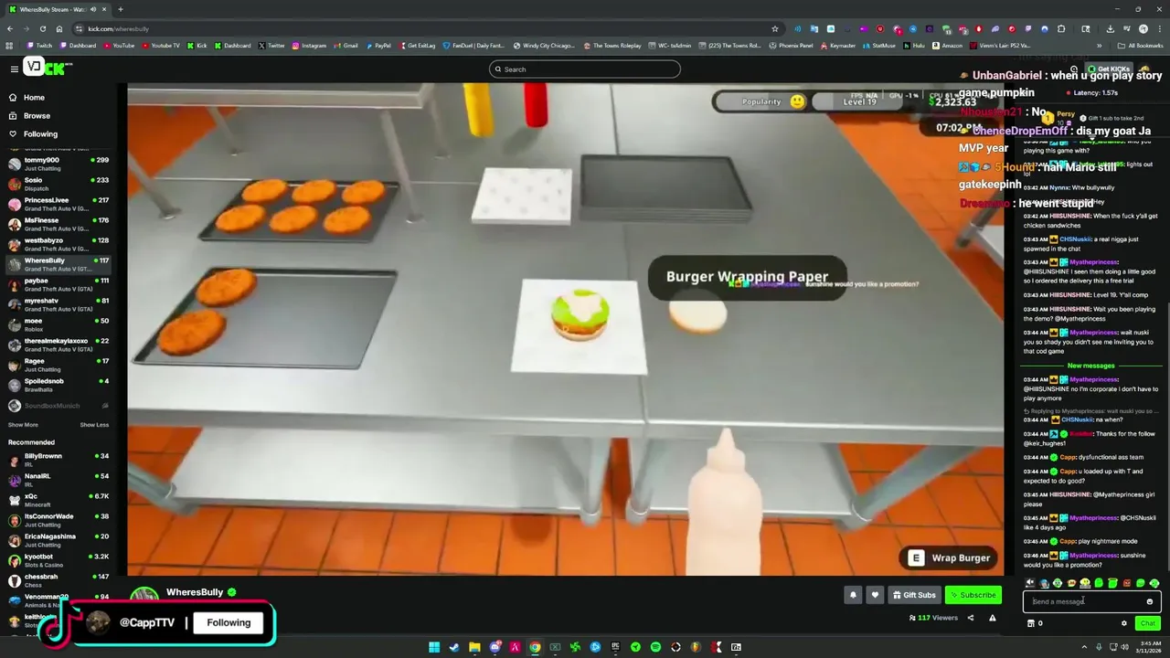
Task: Click the green Subscribe button
Action: click(973, 595)
